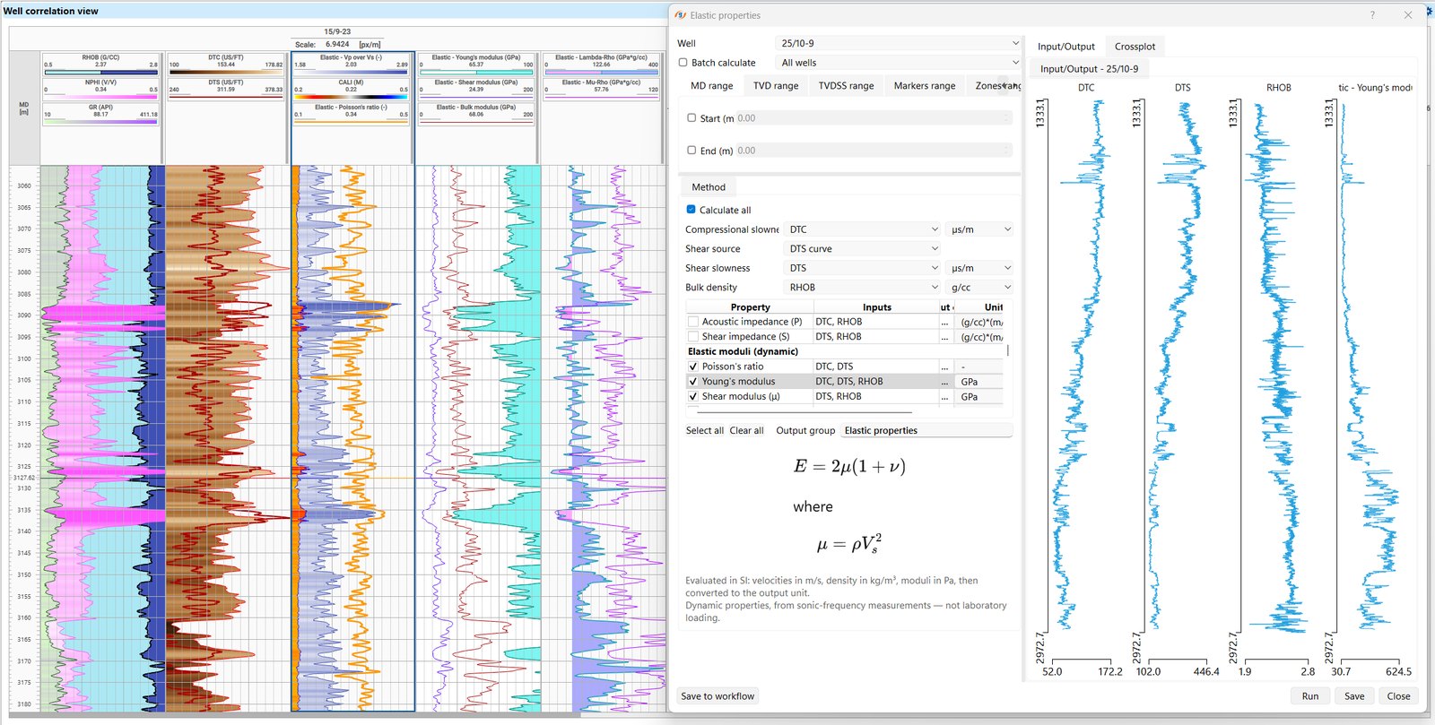Screen dimensions: 1435x725
Task: Click the range tabs scroll arrows
Action: pos(1011,86)
